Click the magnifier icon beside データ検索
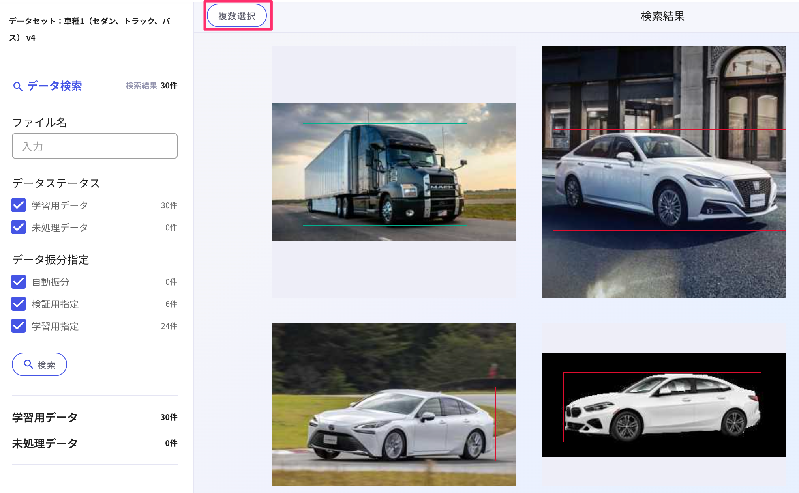 click(x=17, y=86)
